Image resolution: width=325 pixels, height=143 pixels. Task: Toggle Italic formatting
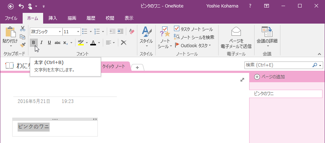[41, 43]
